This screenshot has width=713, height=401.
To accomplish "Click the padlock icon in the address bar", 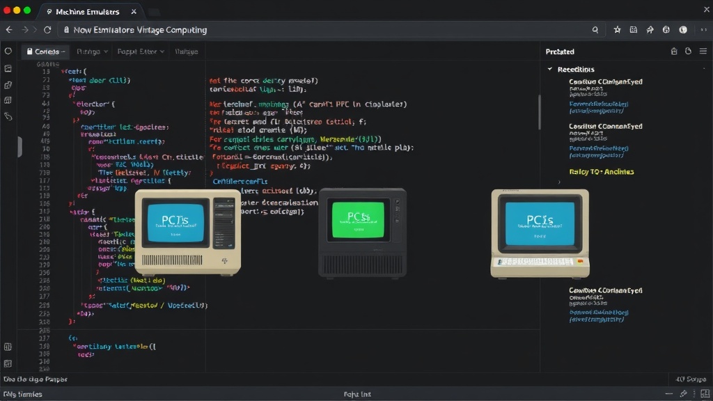I will [x=66, y=29].
